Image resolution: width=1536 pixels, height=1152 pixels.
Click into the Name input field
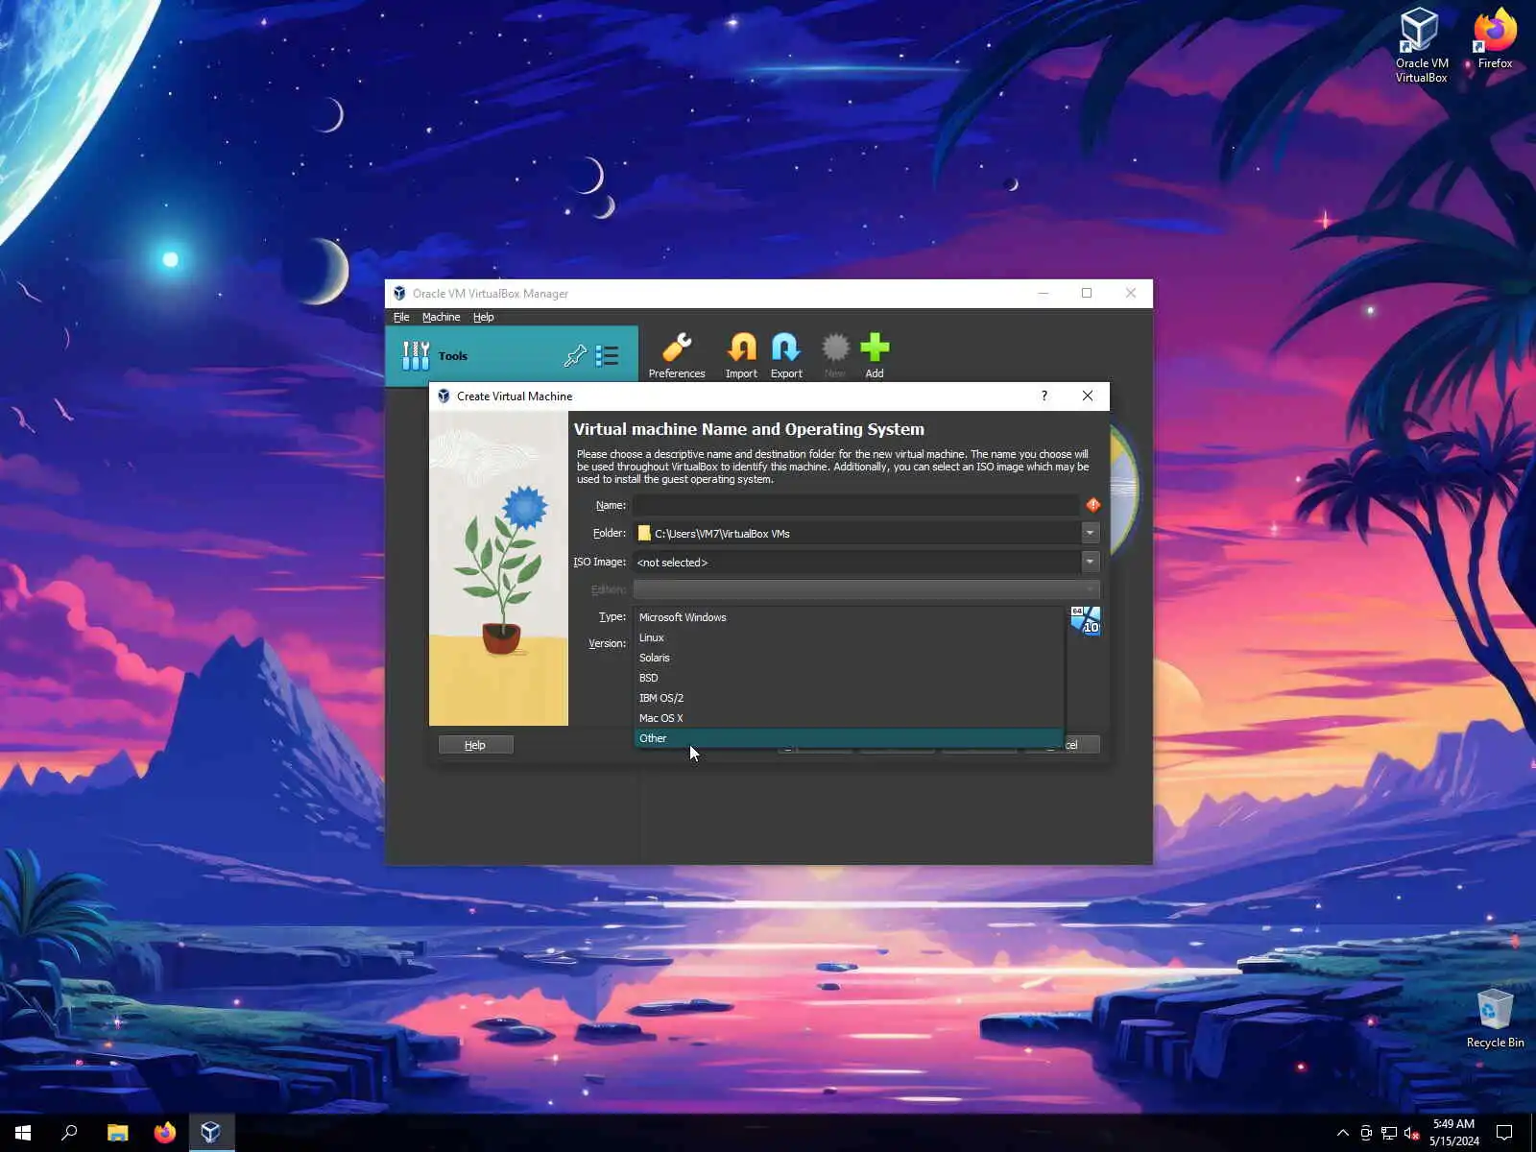click(855, 505)
